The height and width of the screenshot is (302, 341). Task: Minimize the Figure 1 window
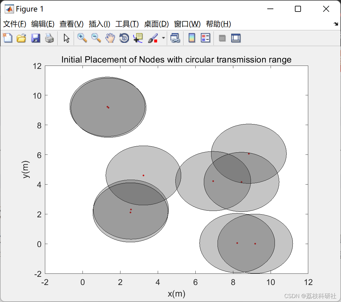point(270,9)
